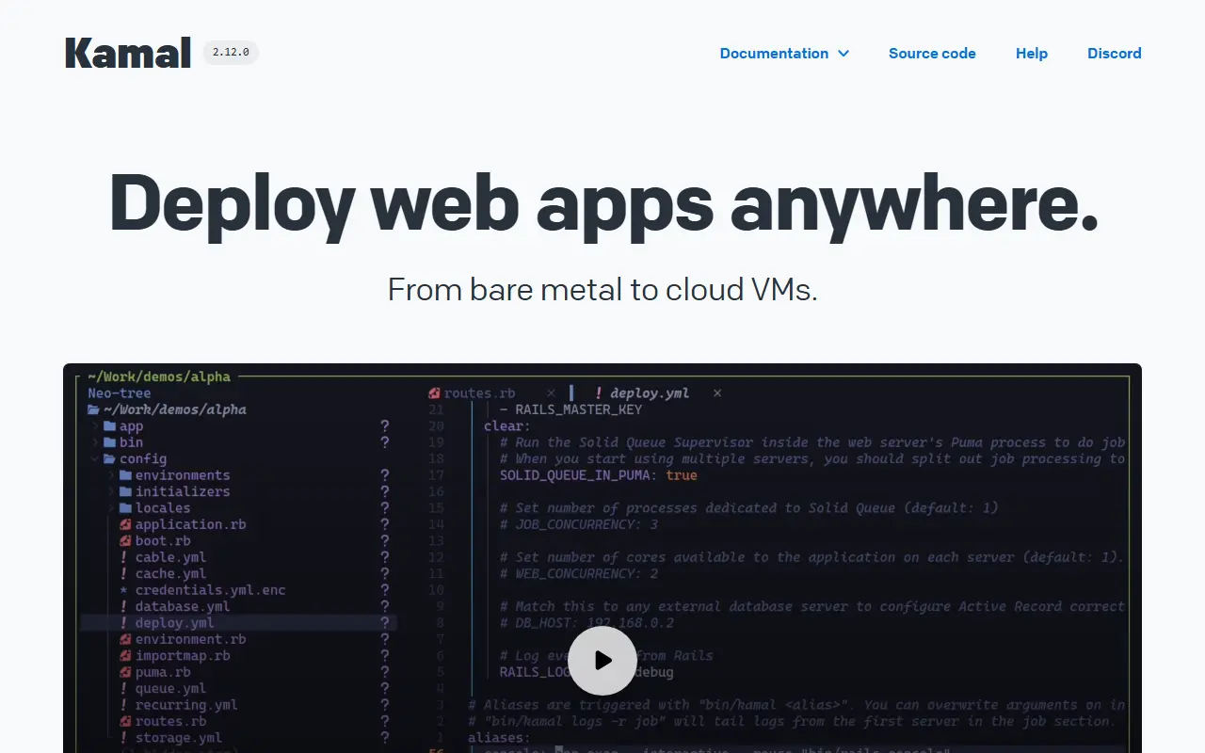The height and width of the screenshot is (753, 1205).
Task: Open the Source code link
Action: [932, 54]
